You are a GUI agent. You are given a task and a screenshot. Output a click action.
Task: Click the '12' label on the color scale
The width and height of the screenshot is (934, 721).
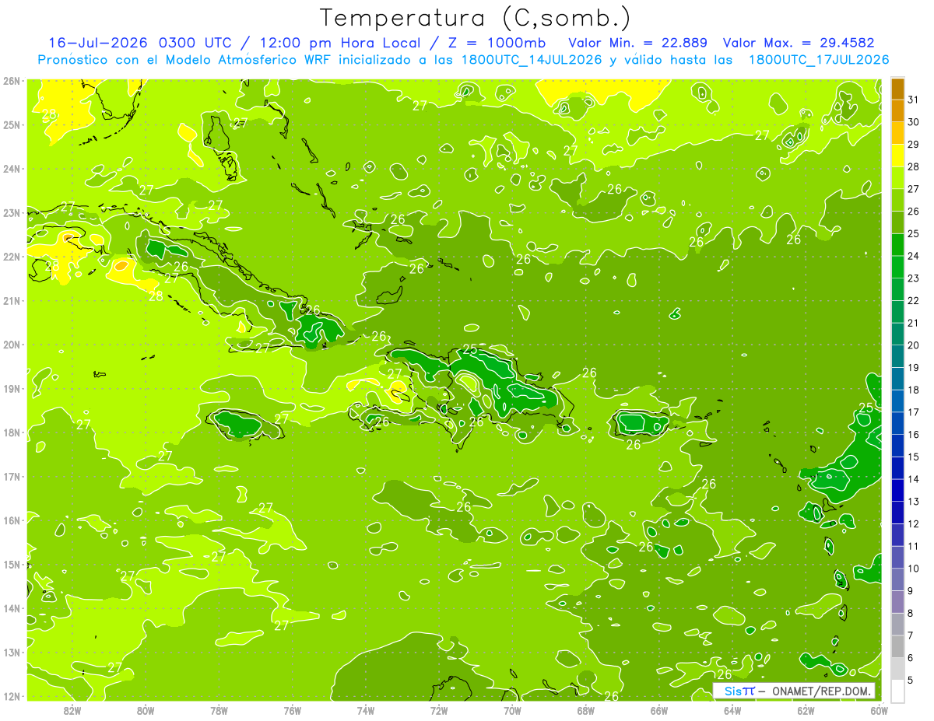(x=913, y=523)
